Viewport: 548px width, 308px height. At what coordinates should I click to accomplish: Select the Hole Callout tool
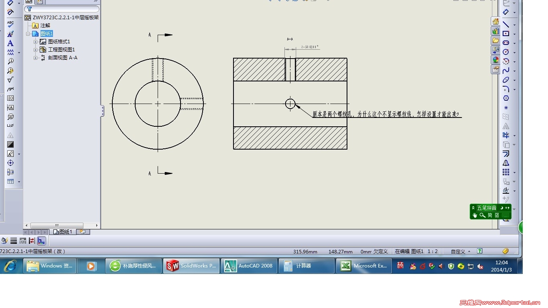click(10, 126)
